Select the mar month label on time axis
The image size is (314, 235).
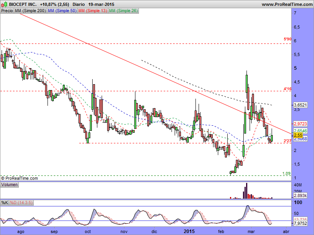(251, 231)
